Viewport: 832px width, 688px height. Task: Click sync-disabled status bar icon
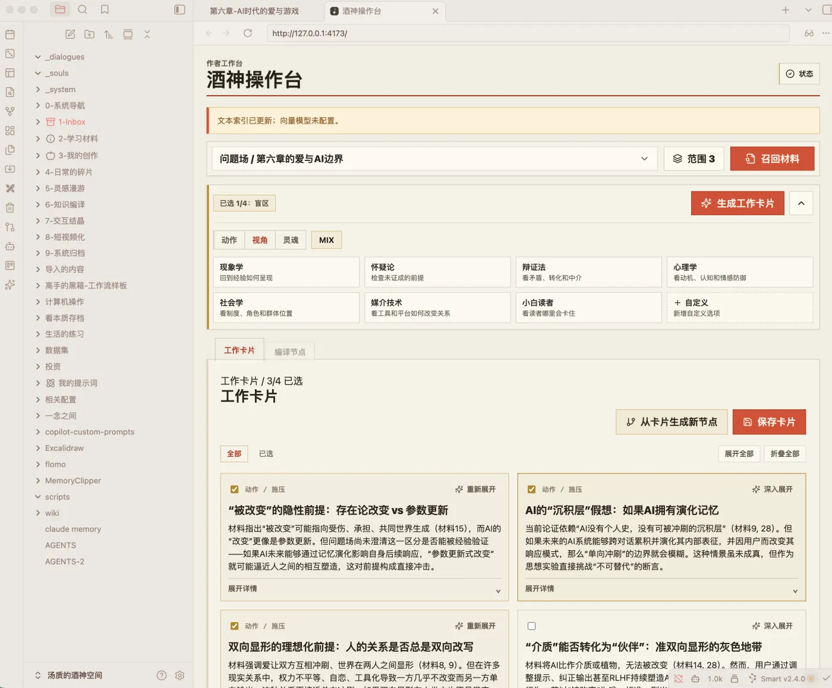(x=678, y=678)
